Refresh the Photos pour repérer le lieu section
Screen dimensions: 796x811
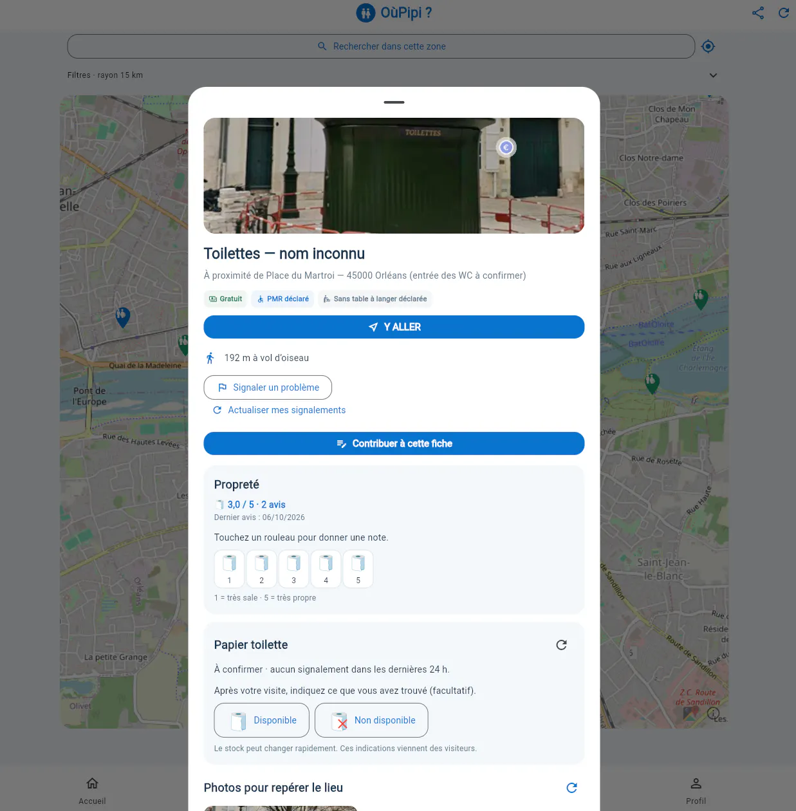(x=571, y=788)
